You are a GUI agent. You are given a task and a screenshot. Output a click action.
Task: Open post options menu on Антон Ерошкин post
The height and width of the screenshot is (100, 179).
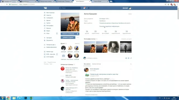click(131, 69)
